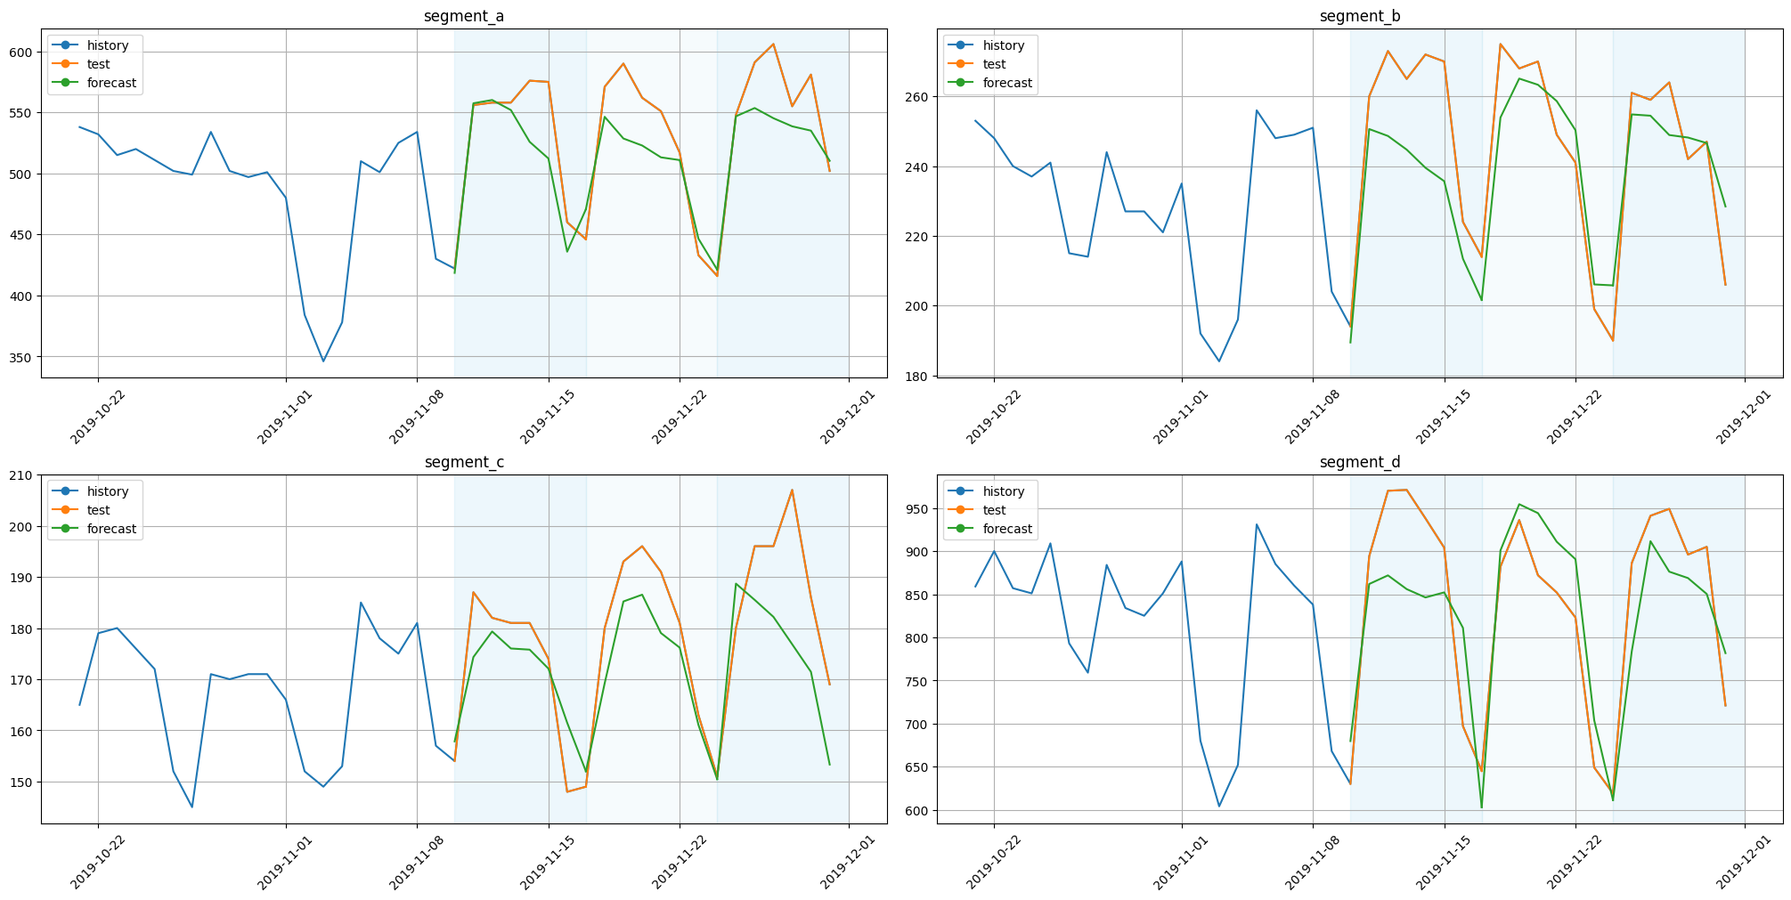Click y-axis label 450 in segment_a
Image resolution: width=1791 pixels, height=900 pixels.
[22, 235]
